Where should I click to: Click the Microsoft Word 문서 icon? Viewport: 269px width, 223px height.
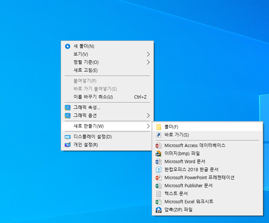tap(158, 161)
